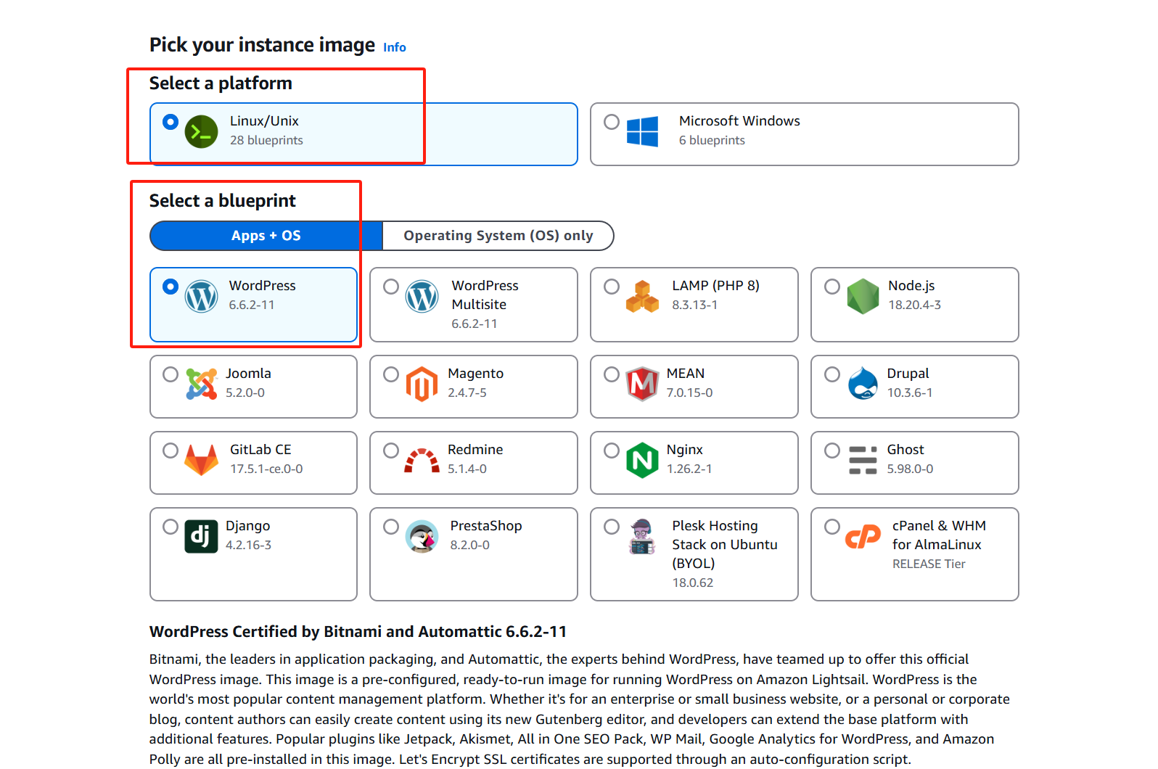Select the Nginx radio button

[x=612, y=450]
